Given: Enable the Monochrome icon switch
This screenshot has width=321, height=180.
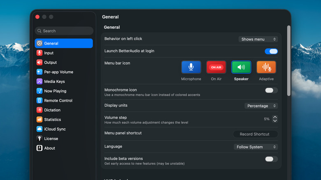Looking at the screenshot, I should click(x=271, y=90).
